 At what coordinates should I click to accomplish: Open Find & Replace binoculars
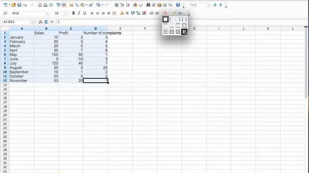[x=148, y=5]
